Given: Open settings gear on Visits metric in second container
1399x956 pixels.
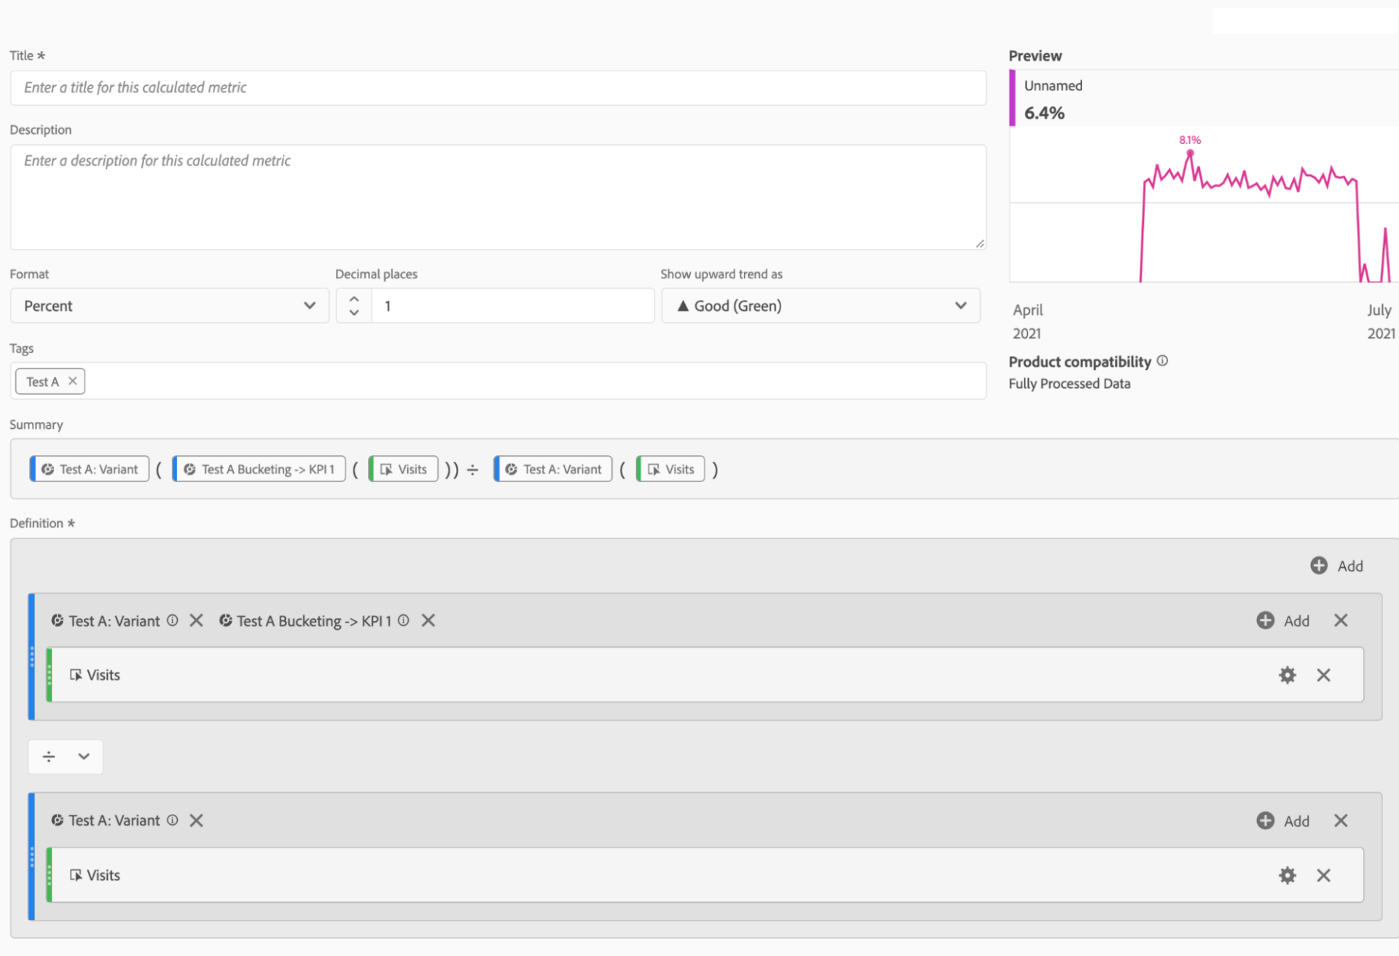Looking at the screenshot, I should click(1287, 875).
